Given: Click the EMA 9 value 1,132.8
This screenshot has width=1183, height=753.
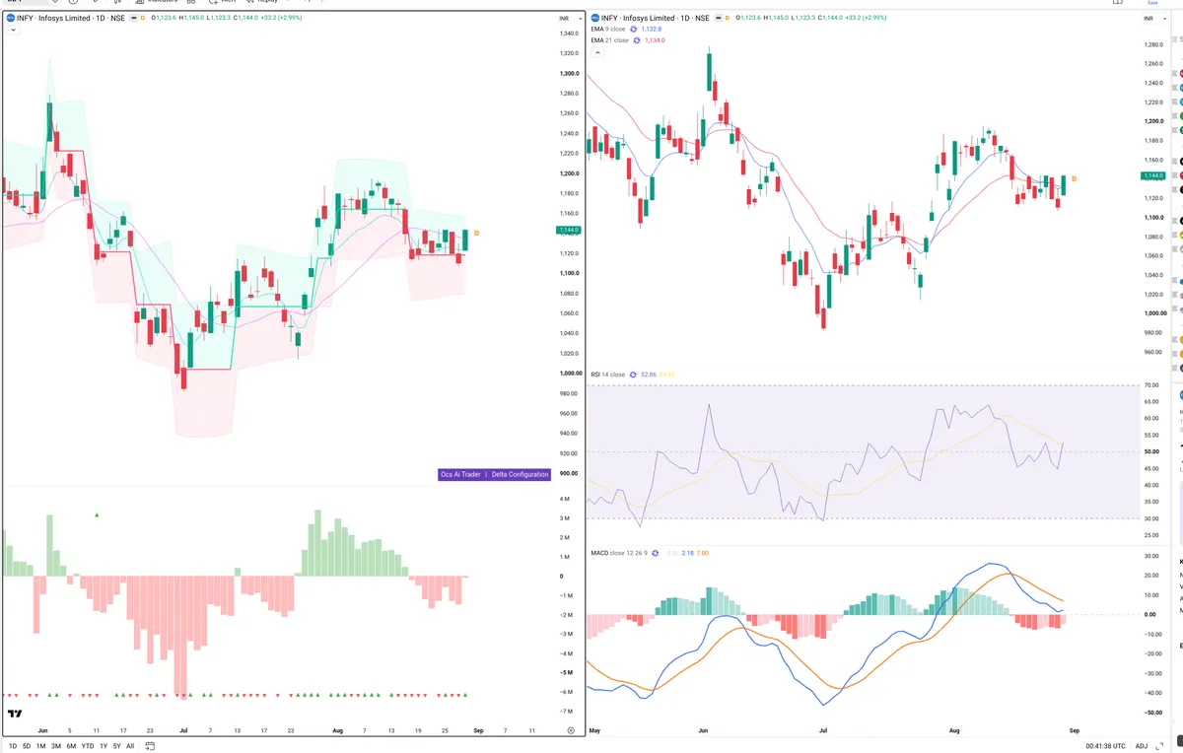Looking at the screenshot, I should click(653, 30).
